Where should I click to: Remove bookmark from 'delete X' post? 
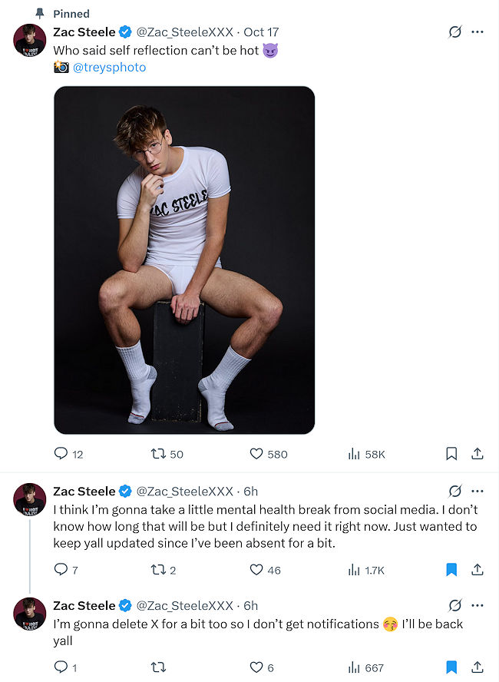pos(451,667)
